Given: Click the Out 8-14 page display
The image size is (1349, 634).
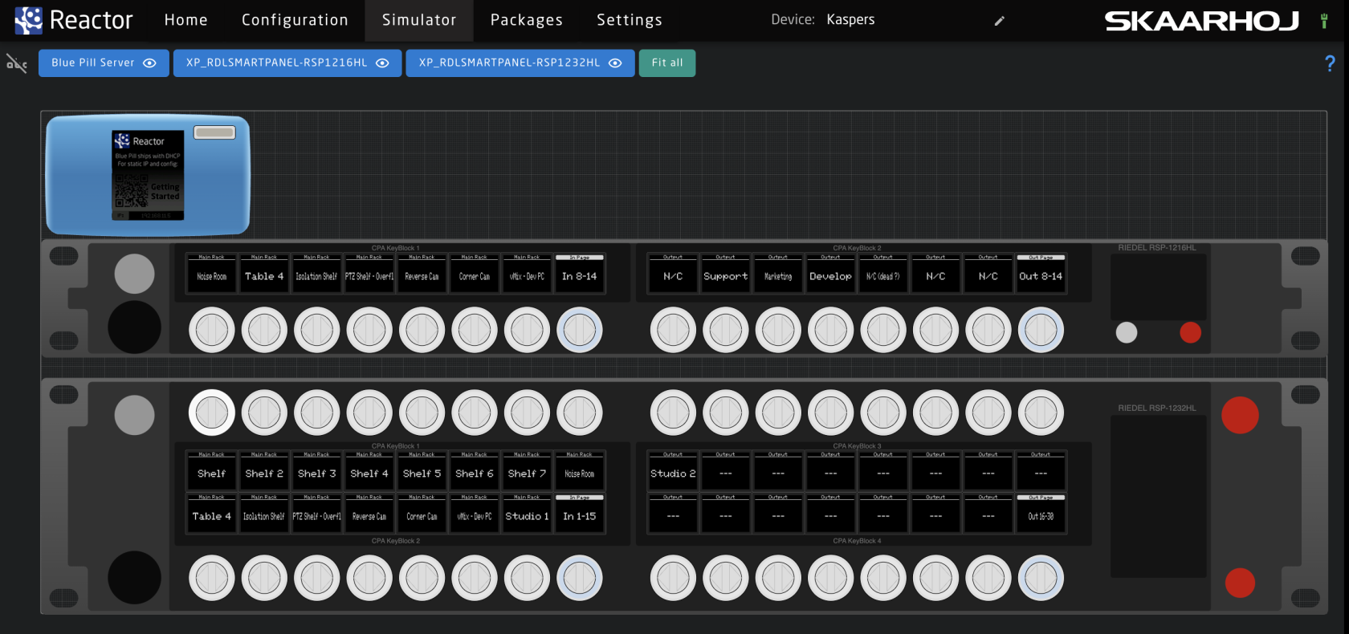Looking at the screenshot, I should 1041,275.
